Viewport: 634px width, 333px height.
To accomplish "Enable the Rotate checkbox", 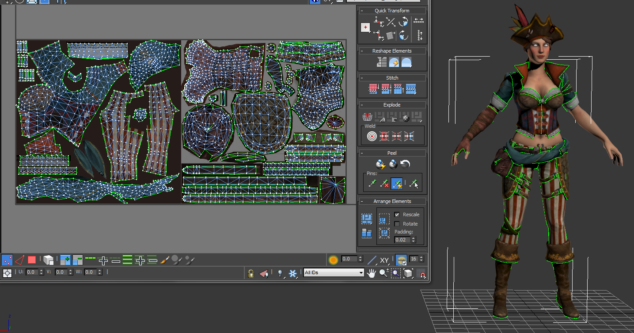I will click(397, 224).
